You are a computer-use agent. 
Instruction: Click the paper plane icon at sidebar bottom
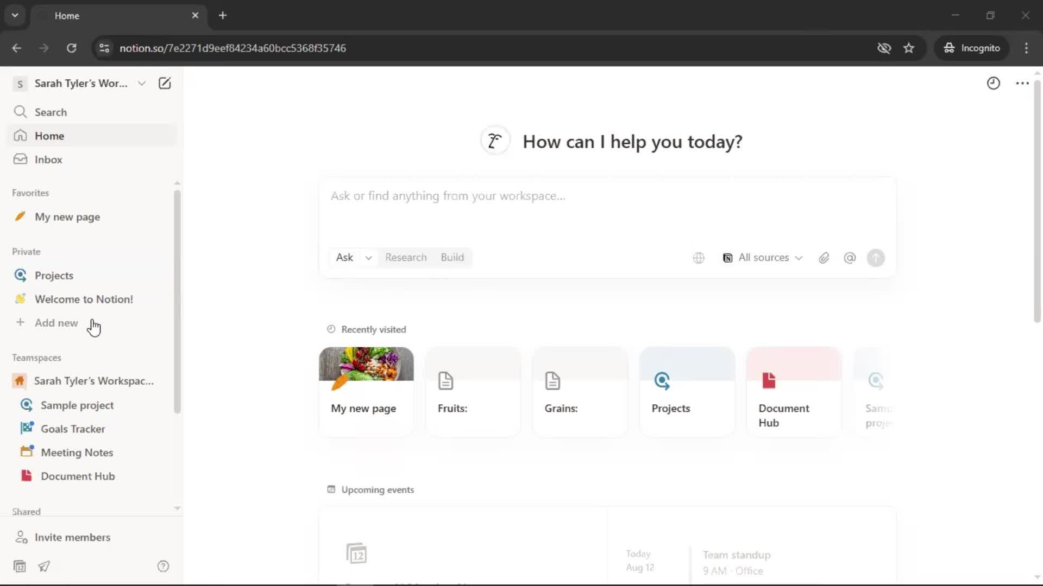click(x=44, y=566)
